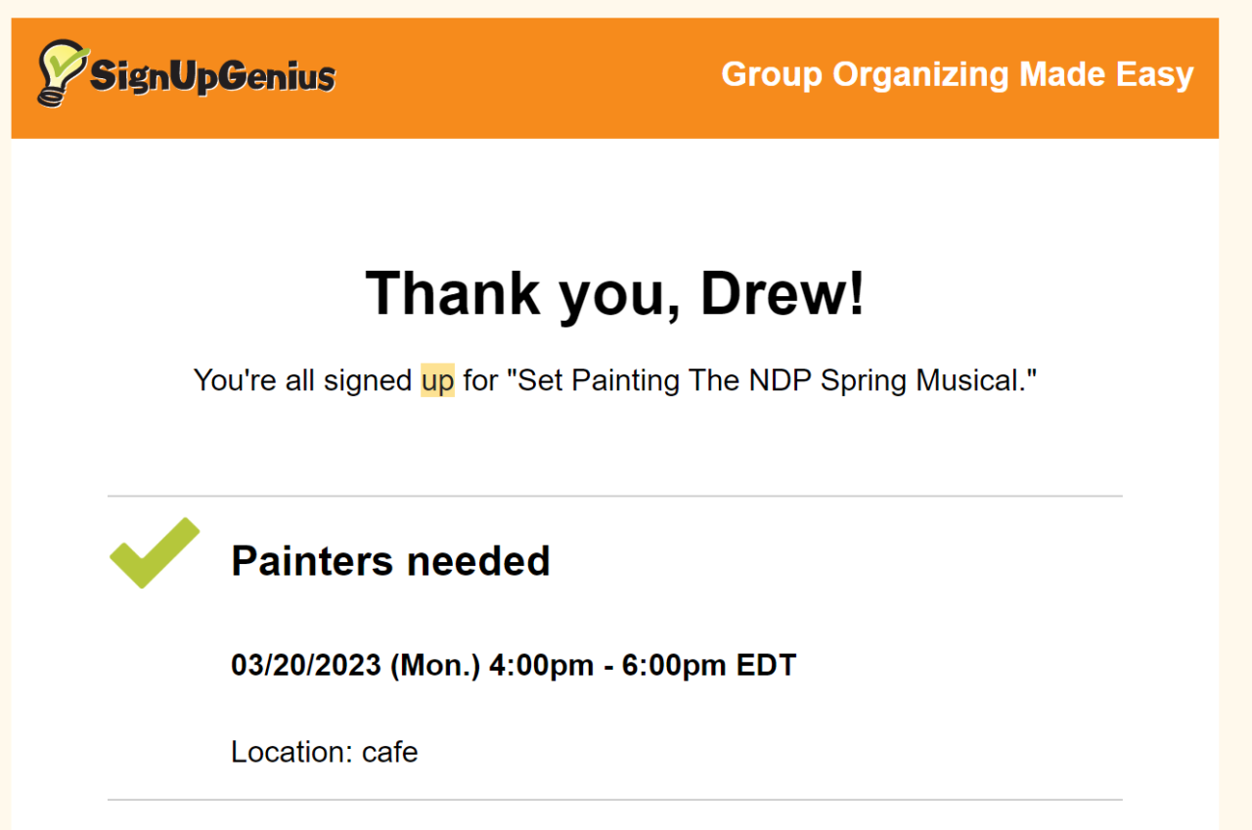Select the Painters needed slot heading

tap(390, 561)
